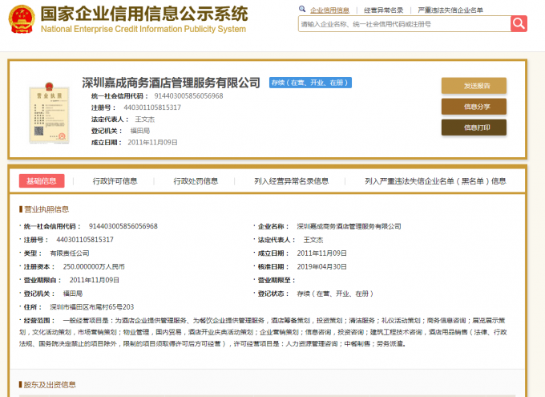The image size is (545, 397).
Task: Click the credit code 914403005856056968 in header card
Action: pos(188,96)
